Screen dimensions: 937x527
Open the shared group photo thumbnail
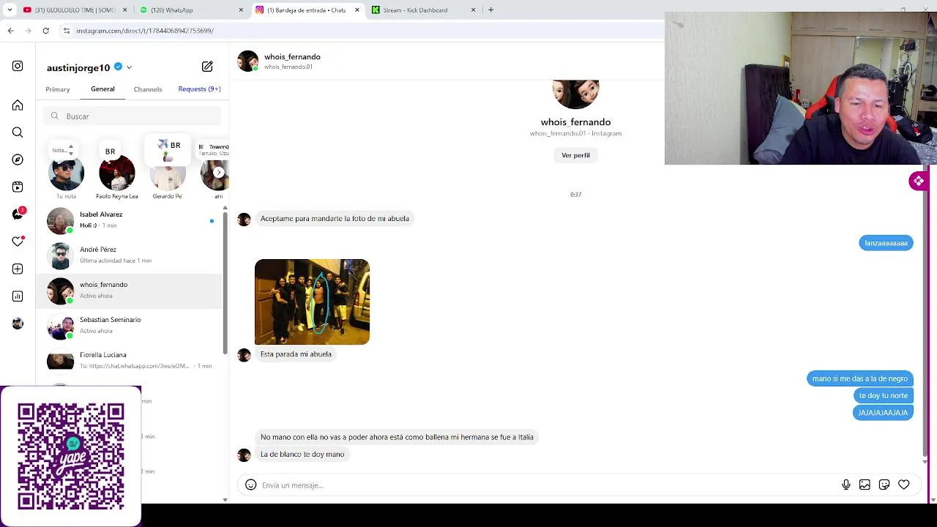(312, 302)
